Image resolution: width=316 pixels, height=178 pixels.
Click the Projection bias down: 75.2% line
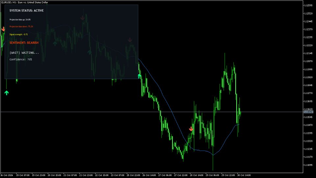pyautogui.click(x=21, y=26)
